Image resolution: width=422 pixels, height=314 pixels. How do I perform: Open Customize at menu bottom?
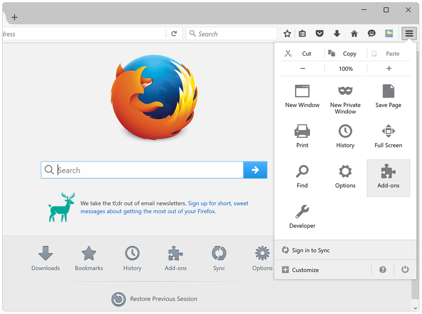click(x=305, y=270)
